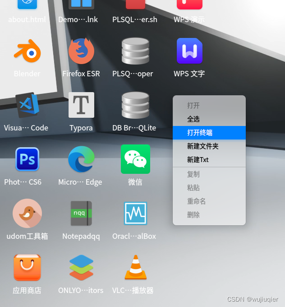Click the greyed 删除 menu entry
This screenshot has height=307, width=285.
(209, 215)
